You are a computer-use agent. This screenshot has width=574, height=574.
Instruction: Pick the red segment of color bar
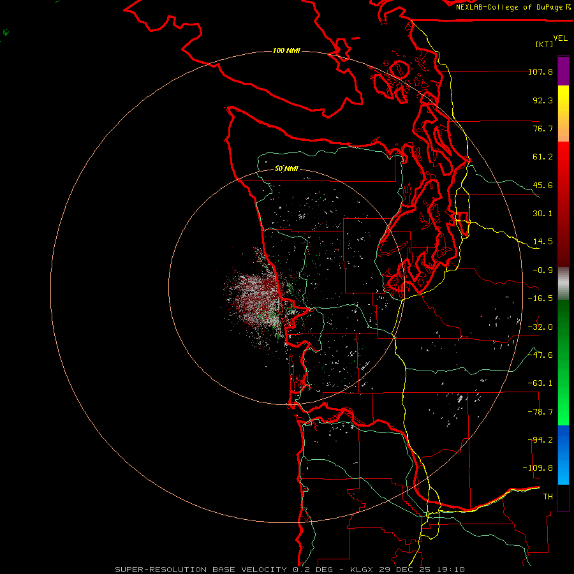tap(563, 204)
